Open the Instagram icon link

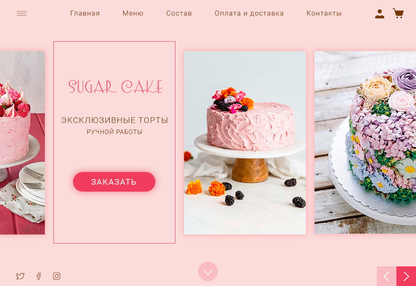tap(57, 276)
